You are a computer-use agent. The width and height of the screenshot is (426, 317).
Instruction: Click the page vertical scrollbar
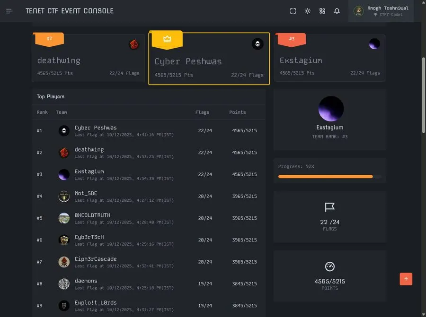[424, 95]
